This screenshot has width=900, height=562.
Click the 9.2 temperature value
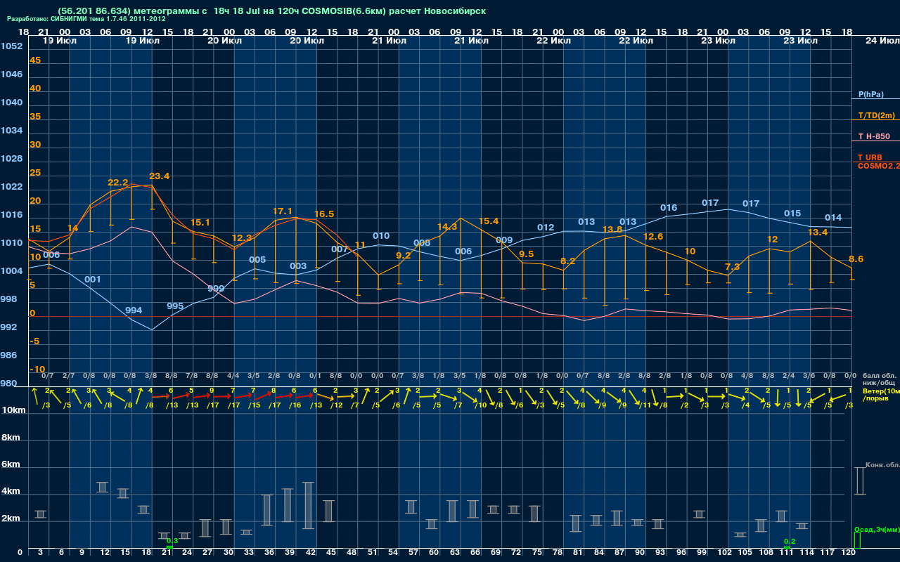click(403, 256)
